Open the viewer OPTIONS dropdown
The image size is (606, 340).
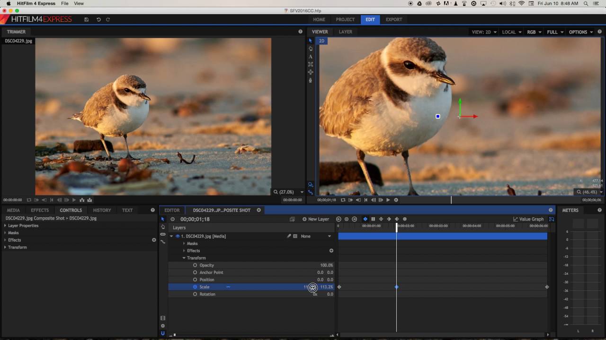point(580,32)
